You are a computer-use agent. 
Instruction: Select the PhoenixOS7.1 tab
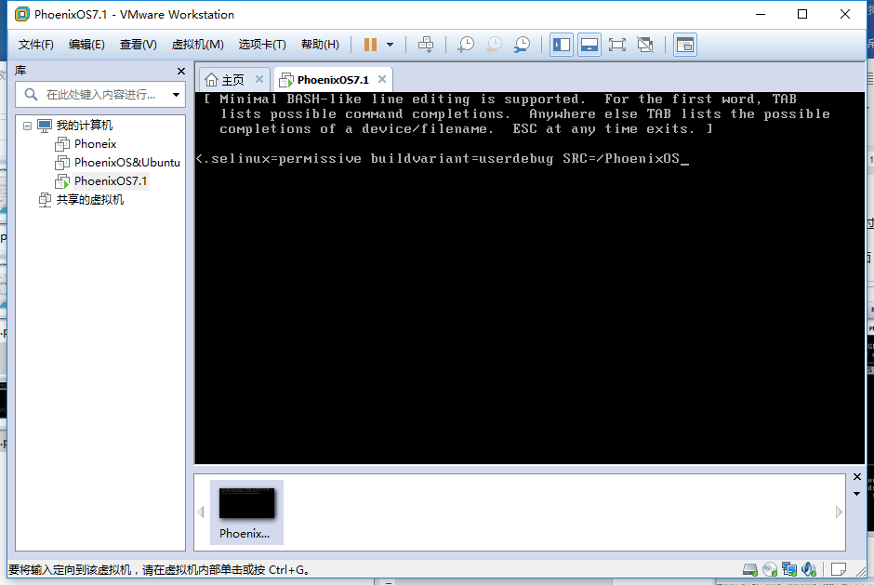pos(332,80)
